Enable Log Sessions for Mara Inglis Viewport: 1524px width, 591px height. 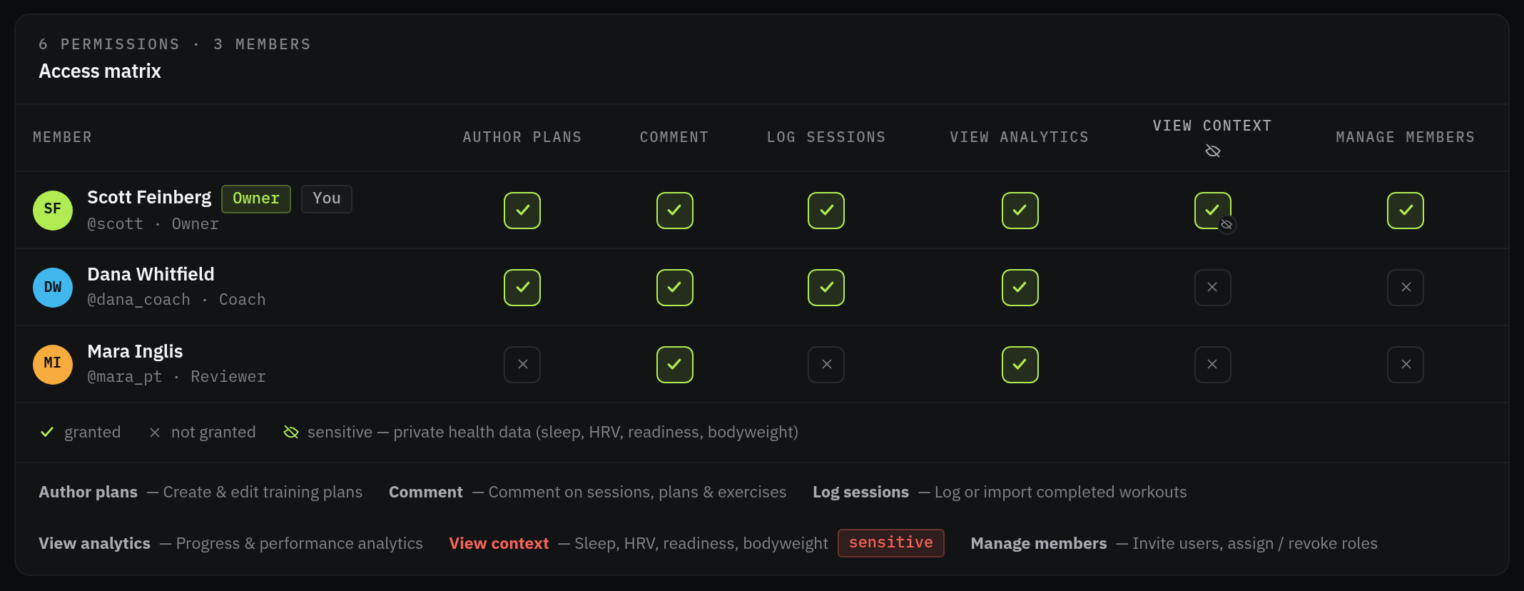point(826,364)
